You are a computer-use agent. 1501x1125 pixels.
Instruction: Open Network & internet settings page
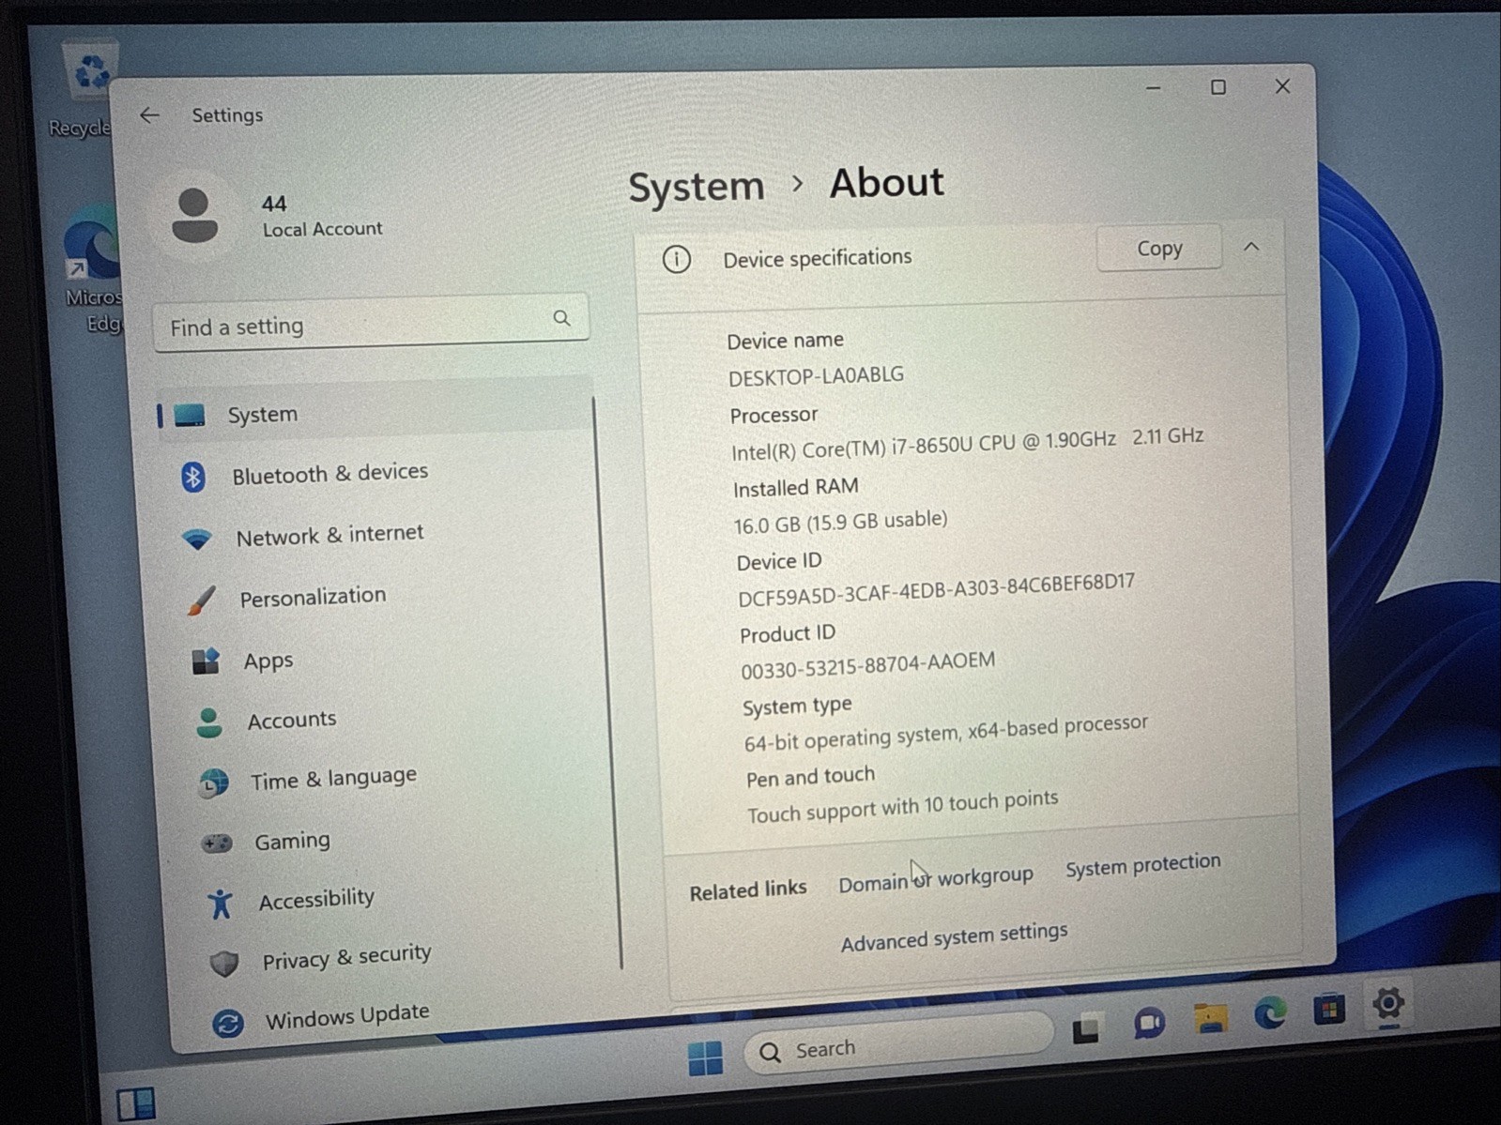(x=329, y=536)
